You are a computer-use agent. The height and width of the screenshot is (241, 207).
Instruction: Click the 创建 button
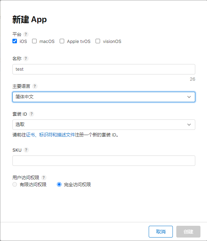188,232
